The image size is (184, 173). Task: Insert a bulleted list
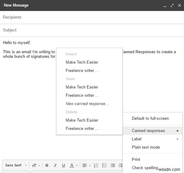[x=104, y=165]
